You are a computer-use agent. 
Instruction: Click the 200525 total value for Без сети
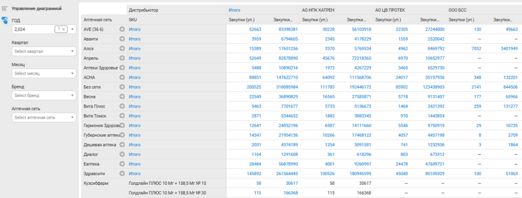(x=254, y=87)
